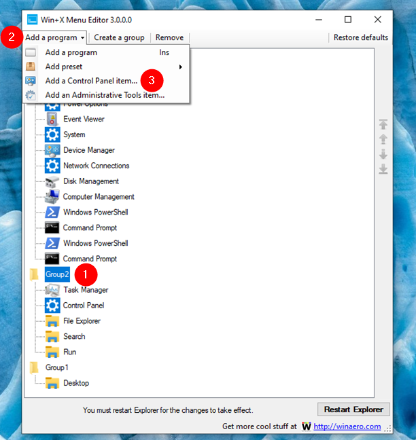Click the Winaero W logo icon
Screen dimensions: 416x440
tap(306, 426)
